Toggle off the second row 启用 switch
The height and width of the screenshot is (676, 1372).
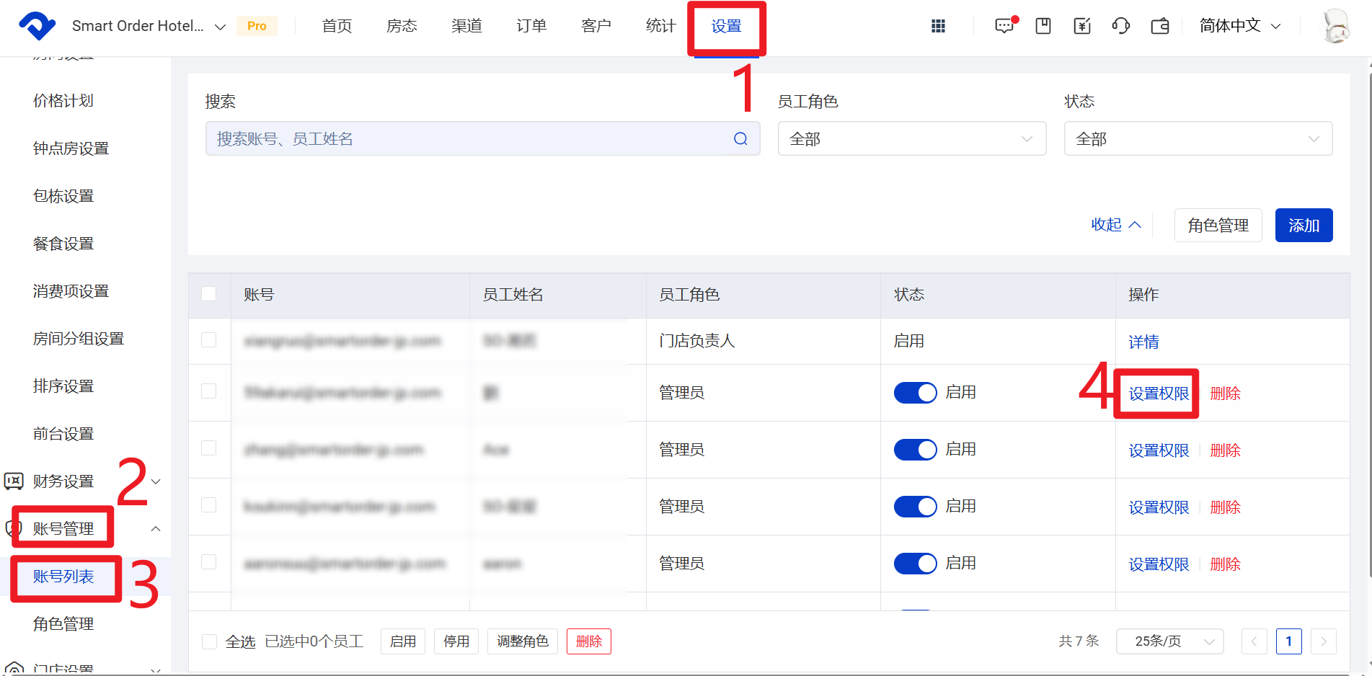click(915, 393)
